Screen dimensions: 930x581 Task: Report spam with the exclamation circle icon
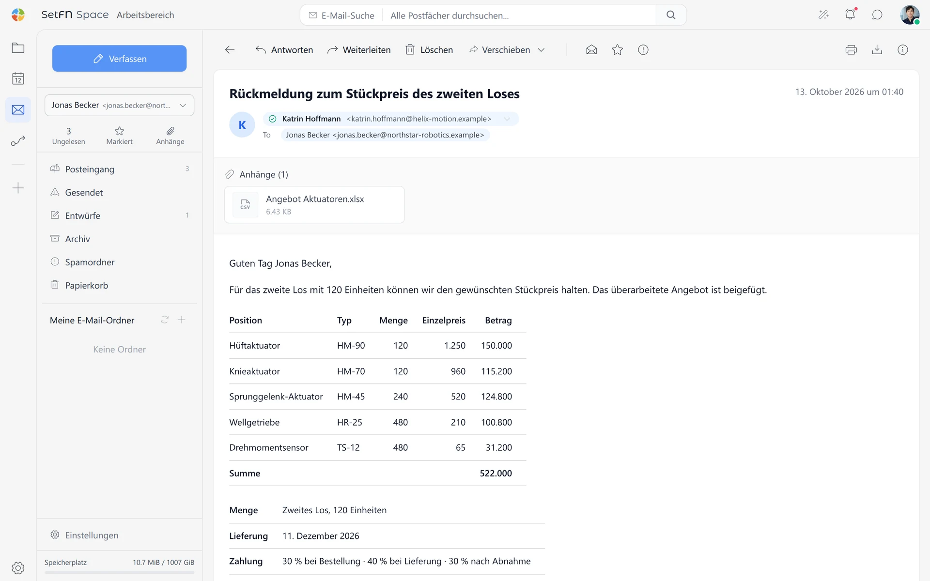point(643,50)
